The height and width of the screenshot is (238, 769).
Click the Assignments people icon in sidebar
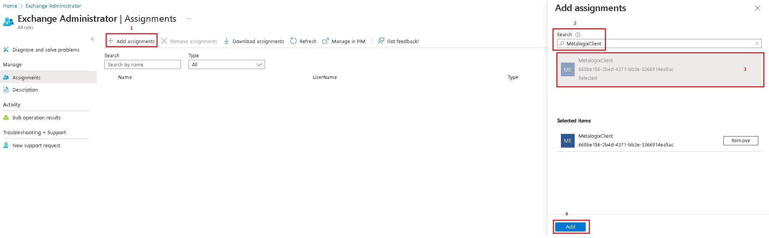(6, 77)
